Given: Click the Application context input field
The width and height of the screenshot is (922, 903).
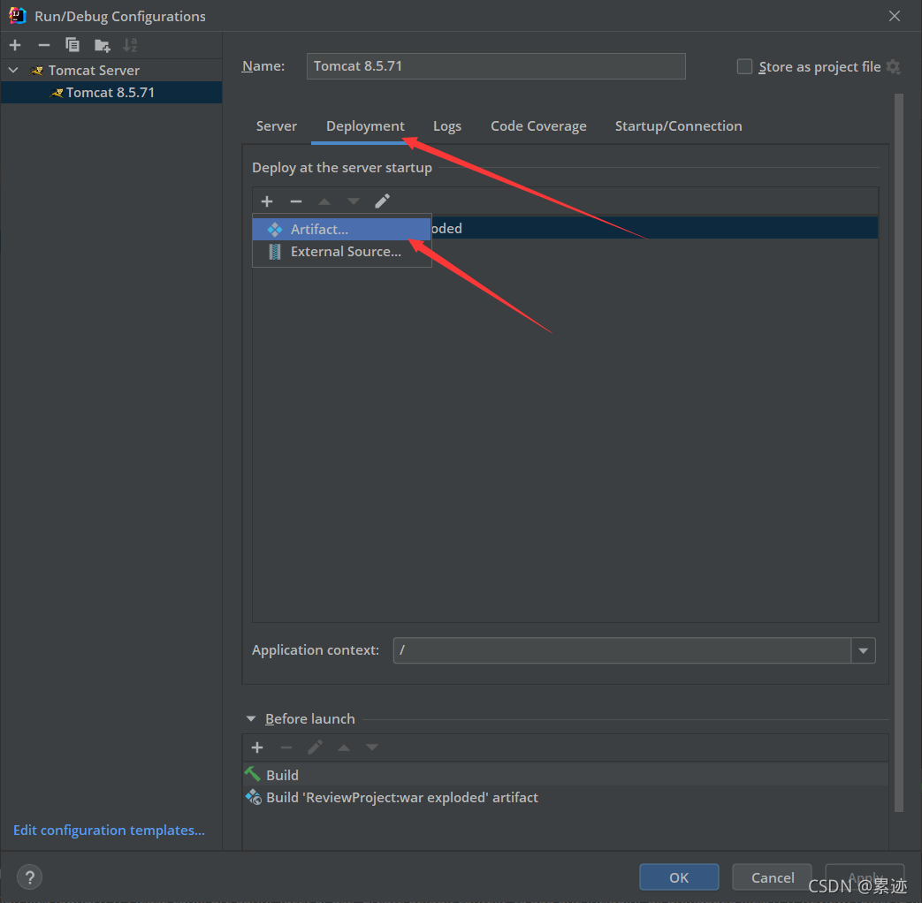Looking at the screenshot, I should (621, 650).
